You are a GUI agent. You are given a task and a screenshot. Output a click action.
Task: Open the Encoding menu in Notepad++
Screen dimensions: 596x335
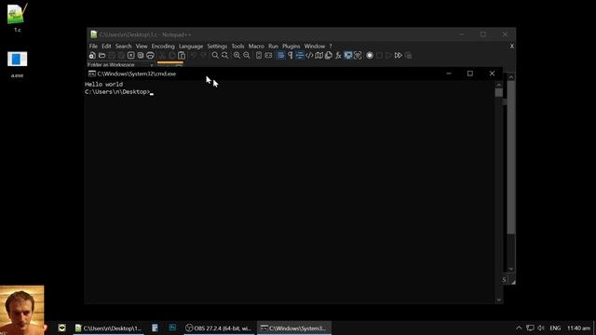[x=163, y=46]
